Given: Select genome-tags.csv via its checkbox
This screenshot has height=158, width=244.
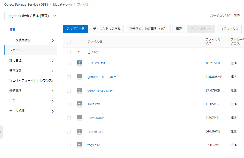Looking at the screenshot, I should (x=69, y=91).
